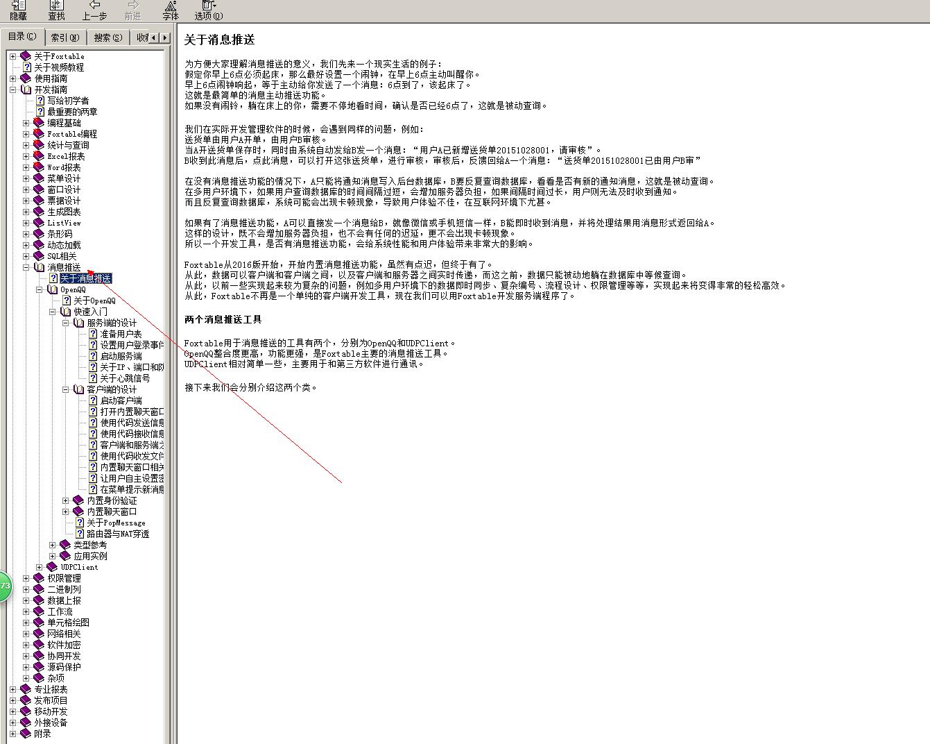Expand the 应用实例 node
Image resolution: width=930 pixels, height=744 pixels.
[x=52, y=556]
